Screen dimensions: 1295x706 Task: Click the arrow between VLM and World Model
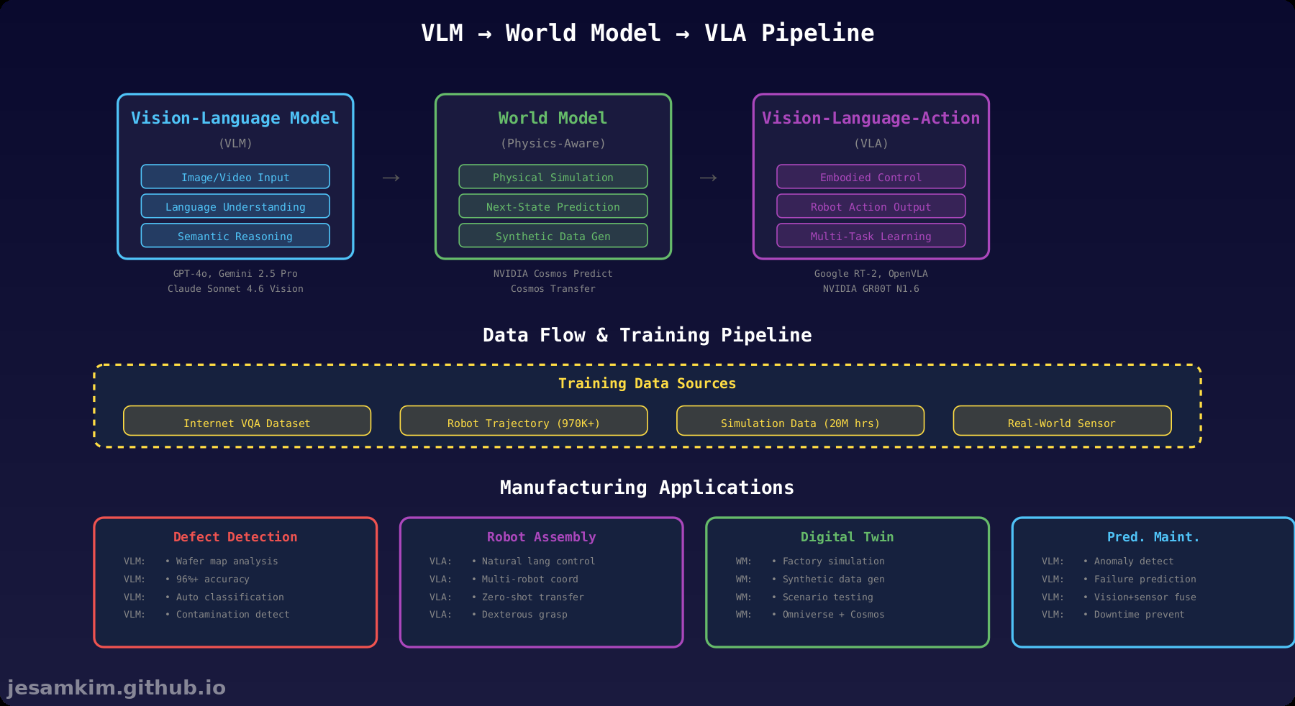pos(391,177)
